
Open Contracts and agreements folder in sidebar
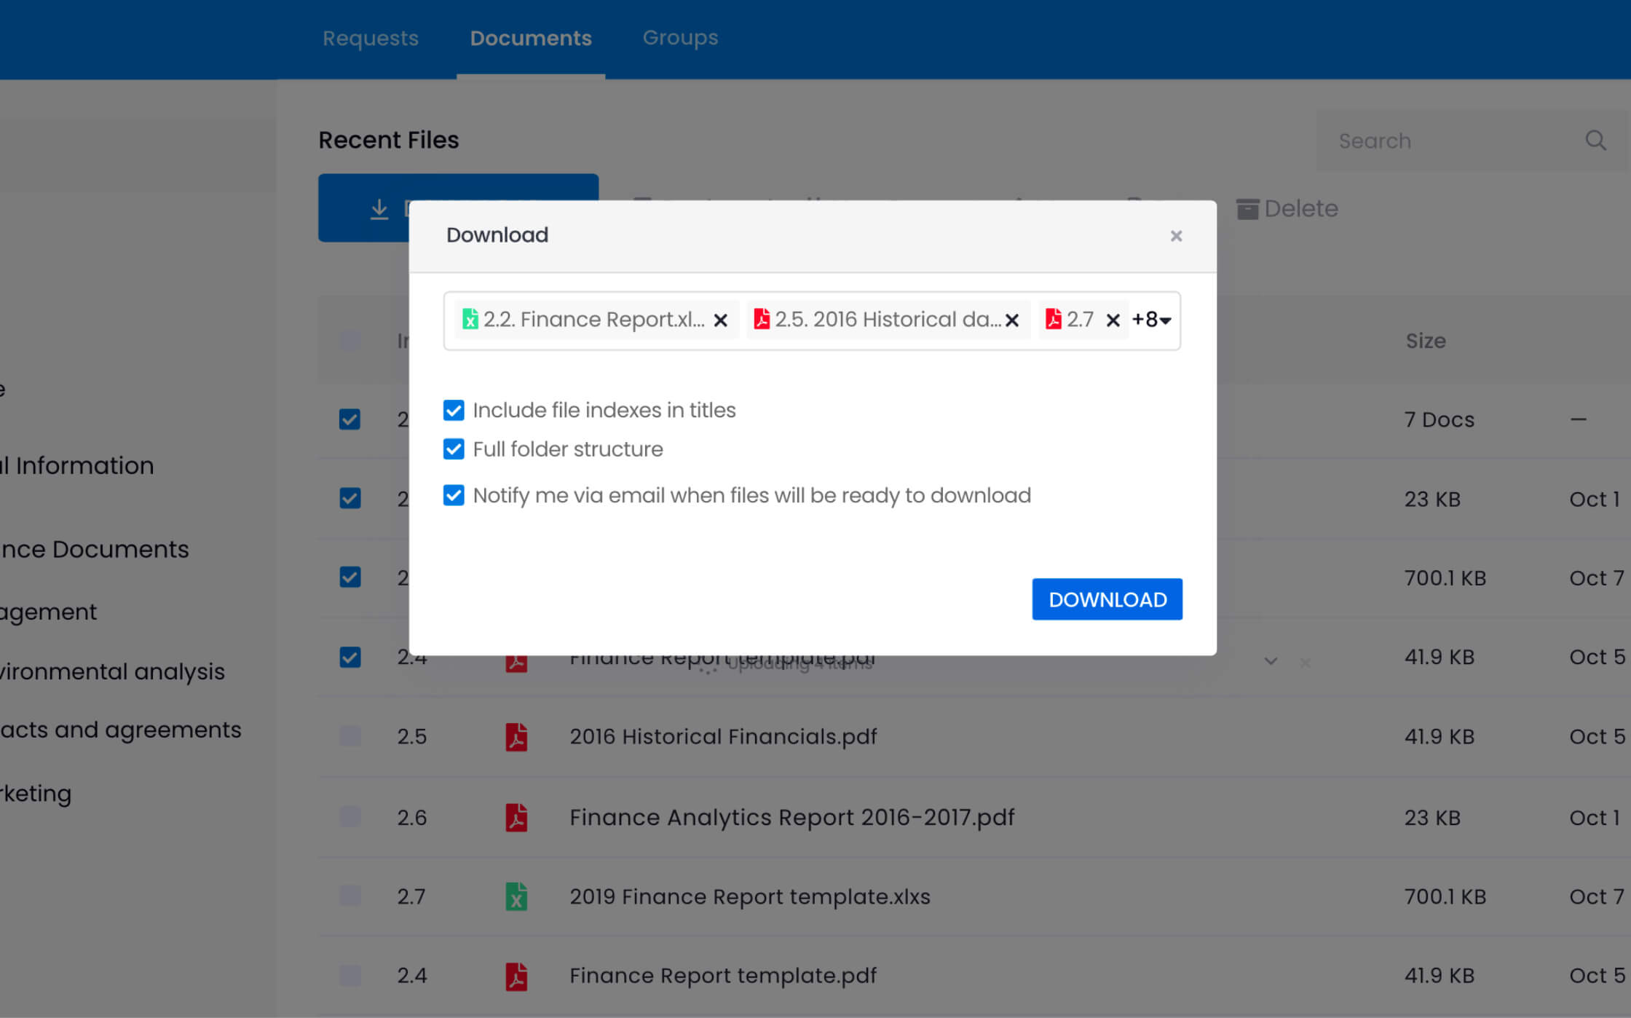(x=120, y=730)
